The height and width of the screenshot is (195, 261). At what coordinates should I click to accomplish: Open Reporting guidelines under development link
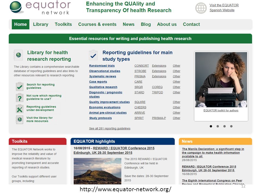[x=41, y=108]
